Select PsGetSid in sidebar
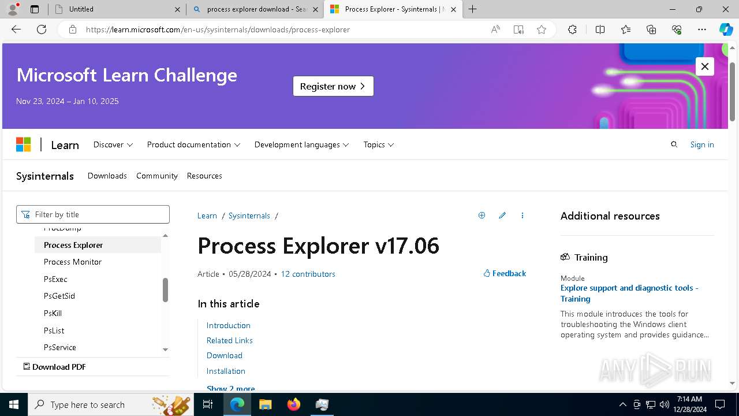 (x=59, y=296)
